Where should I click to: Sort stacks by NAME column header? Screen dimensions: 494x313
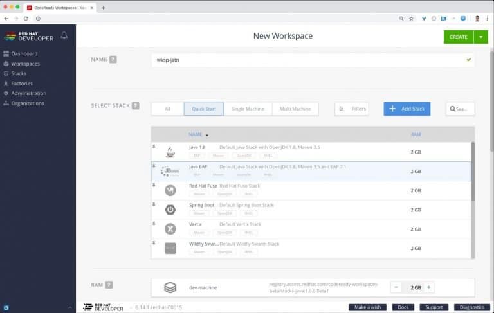tap(196, 134)
